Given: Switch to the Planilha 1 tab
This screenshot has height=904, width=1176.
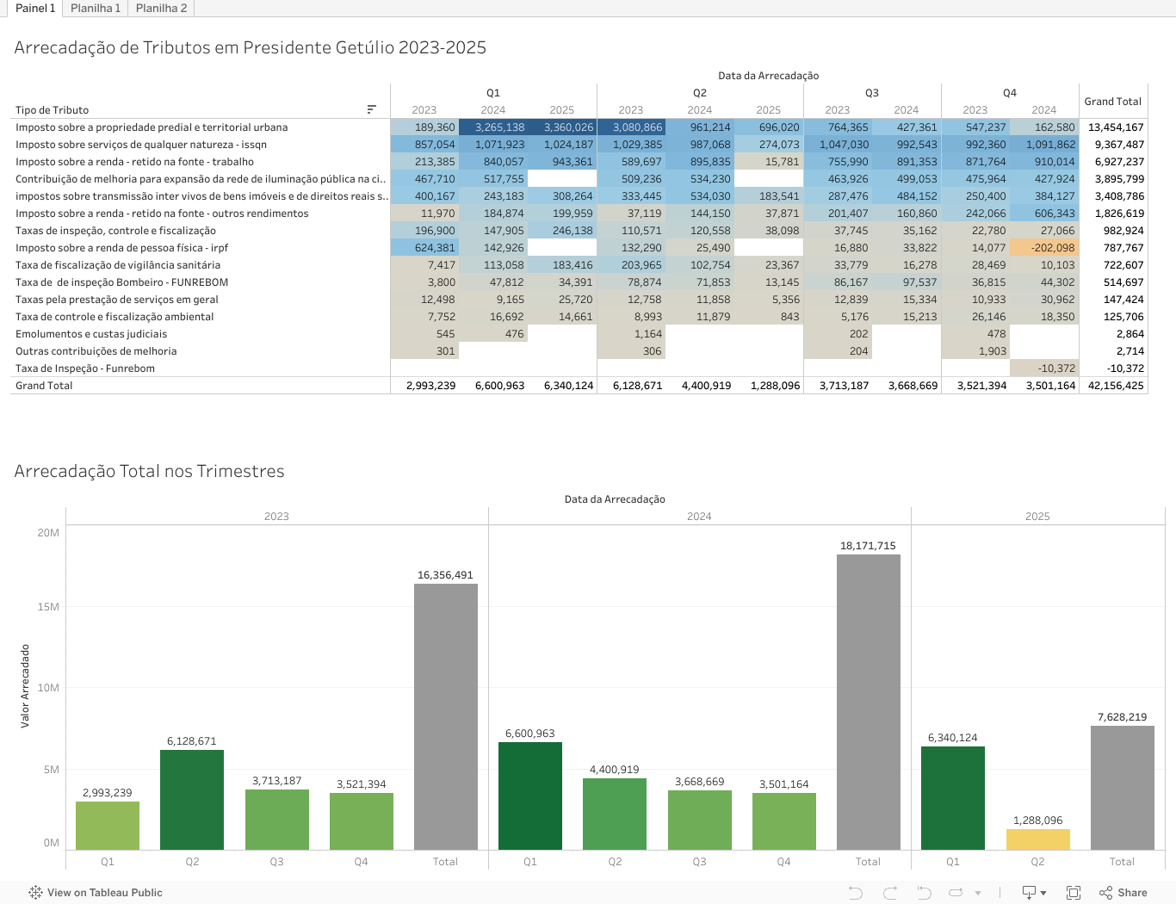Looking at the screenshot, I should pos(96,8).
